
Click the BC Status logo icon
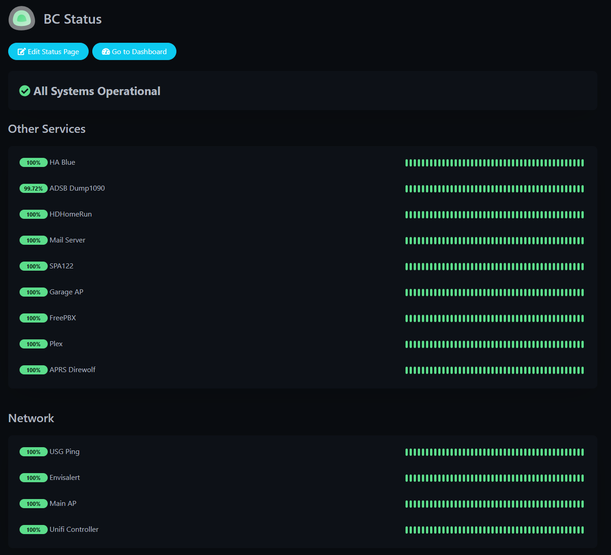tap(22, 19)
